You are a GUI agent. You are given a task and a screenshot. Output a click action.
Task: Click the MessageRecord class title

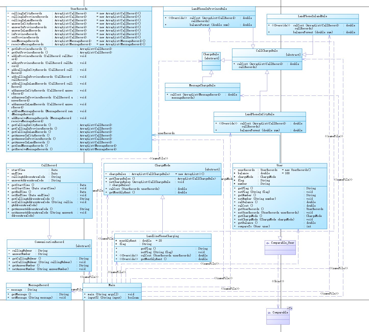[x=39, y=285]
